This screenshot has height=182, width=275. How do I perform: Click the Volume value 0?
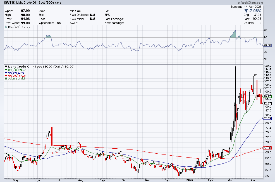click(x=260, y=23)
